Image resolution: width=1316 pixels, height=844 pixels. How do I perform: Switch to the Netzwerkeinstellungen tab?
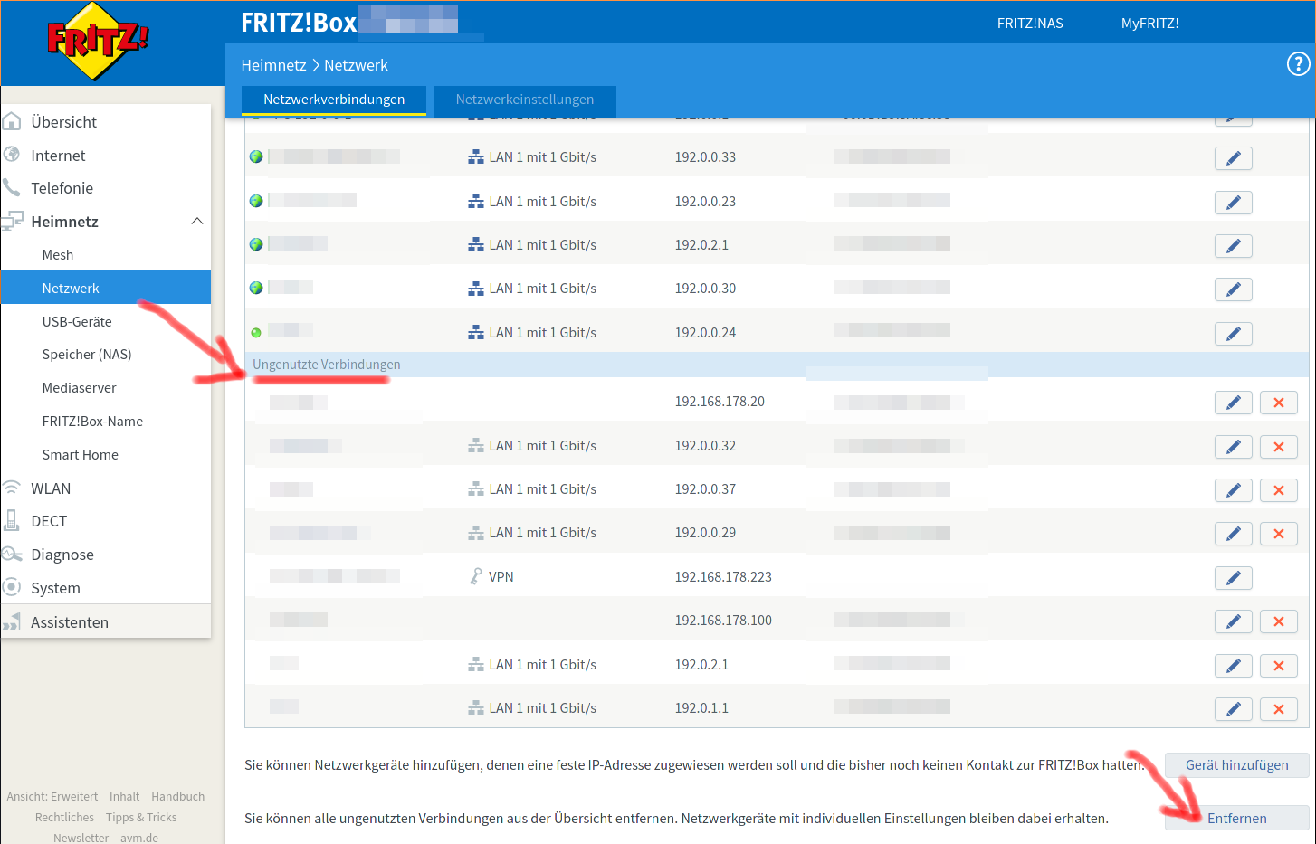tap(525, 100)
